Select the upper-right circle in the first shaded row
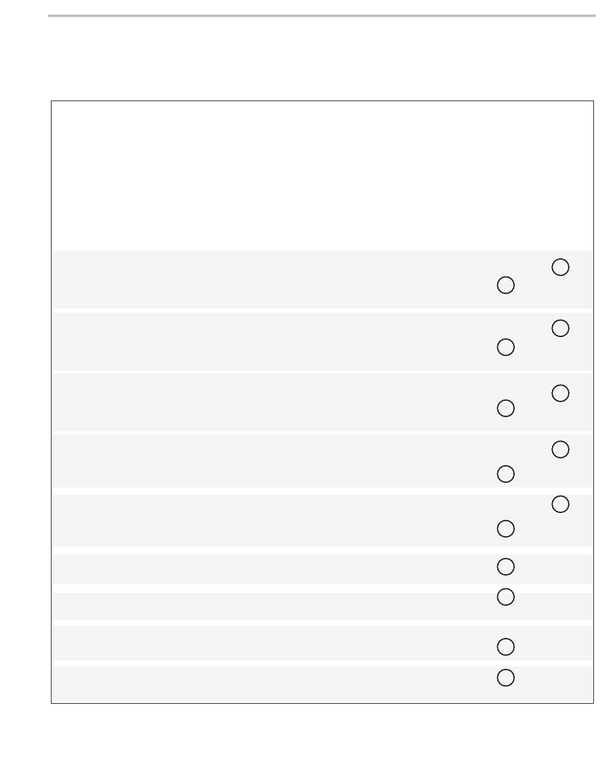This screenshot has height=774, width=612. coord(560,267)
